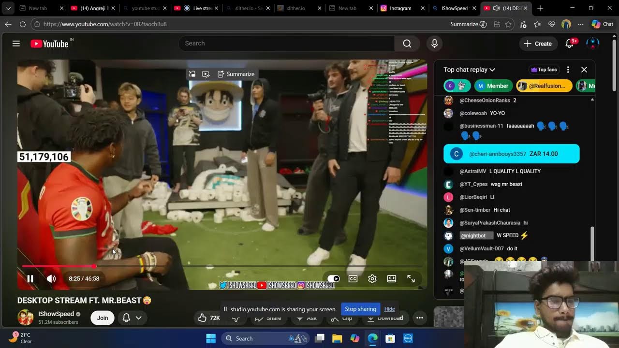Open video player settings gear

372,278
